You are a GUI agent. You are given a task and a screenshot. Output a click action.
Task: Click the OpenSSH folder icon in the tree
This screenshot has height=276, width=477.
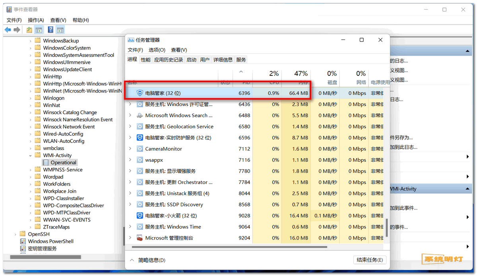coord(22,234)
